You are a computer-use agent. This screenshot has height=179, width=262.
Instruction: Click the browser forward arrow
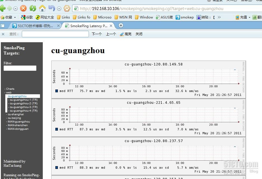pyautogui.click(x=10, y=8)
